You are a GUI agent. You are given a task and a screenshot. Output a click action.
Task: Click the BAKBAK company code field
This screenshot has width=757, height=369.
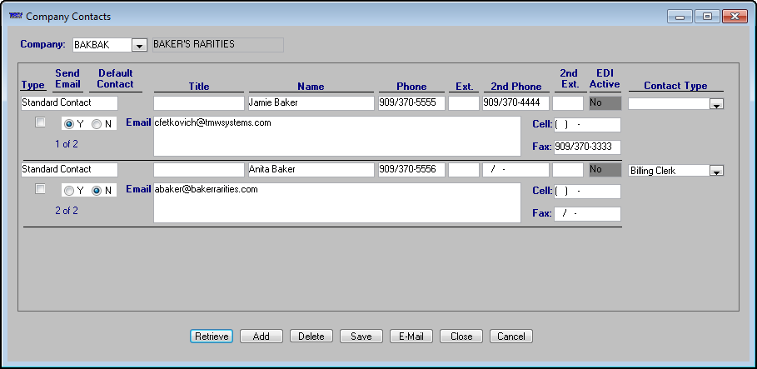pyautogui.click(x=102, y=45)
